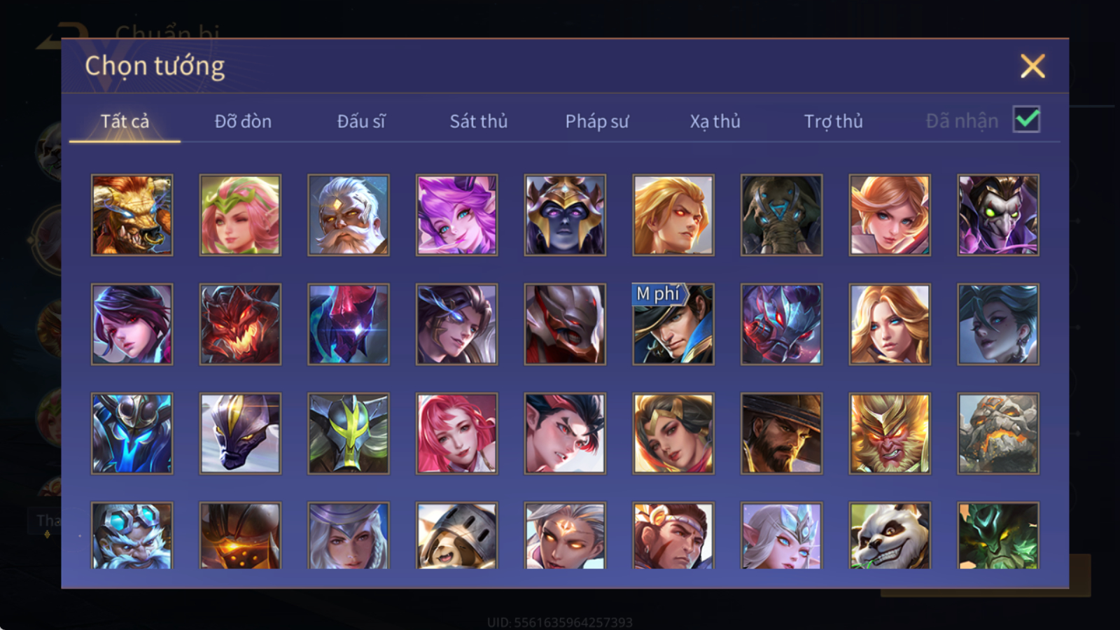Viewport: 1120px width, 630px height.
Task: Switch to the Đỡ đòn tab
Action: pyautogui.click(x=243, y=121)
